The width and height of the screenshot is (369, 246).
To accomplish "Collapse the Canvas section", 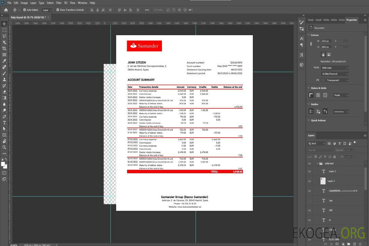I will pyautogui.click(x=309, y=35).
